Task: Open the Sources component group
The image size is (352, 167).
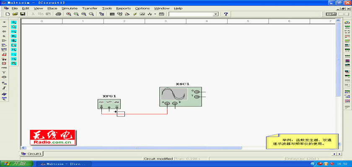Action: (4, 22)
